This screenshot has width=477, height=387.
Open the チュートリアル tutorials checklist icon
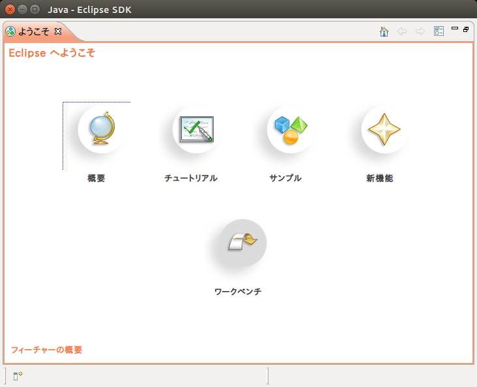[x=196, y=129]
